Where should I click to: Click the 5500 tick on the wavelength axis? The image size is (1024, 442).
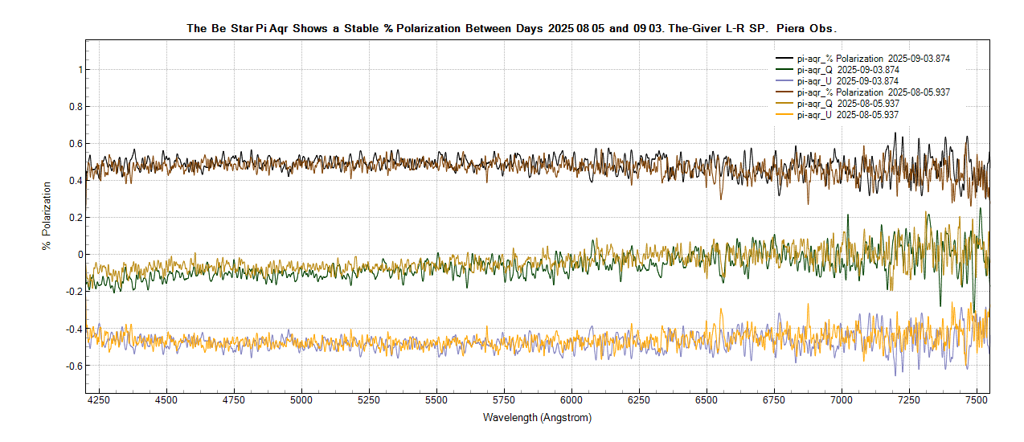click(x=436, y=399)
